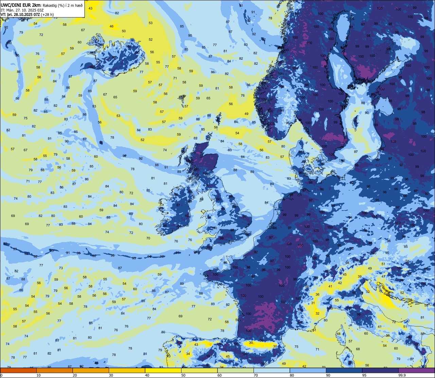The height and width of the screenshot is (378, 435).
Task: Click the 95–99.9 navy legend swatch
Action: point(380,370)
